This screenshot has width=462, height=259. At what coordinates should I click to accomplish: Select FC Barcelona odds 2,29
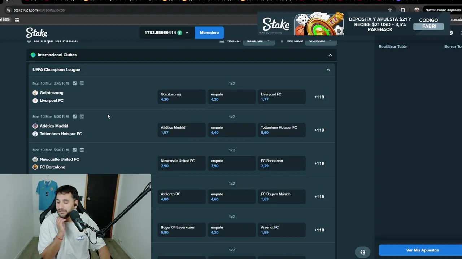282,163
